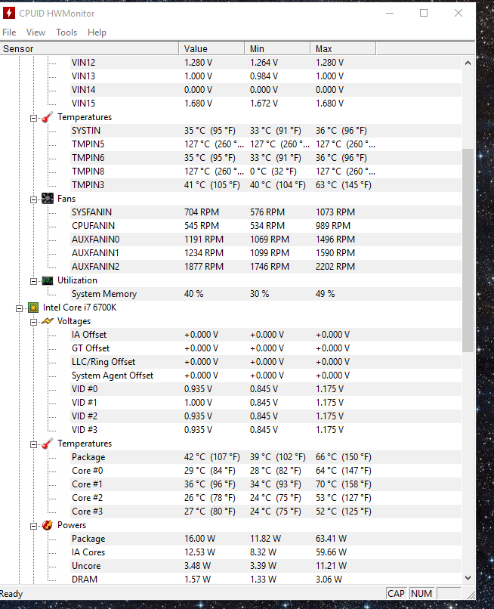Click the CPU Temperatures thermometer icon
The image size is (494, 609).
[47, 444]
